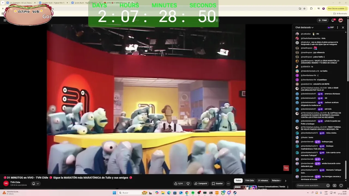Select the Relacionados filter chip
The image size is (349, 196).
[x=276, y=180]
